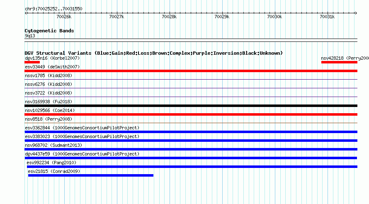Click the 70031k ruler tick label

pyautogui.click(x=328, y=17)
